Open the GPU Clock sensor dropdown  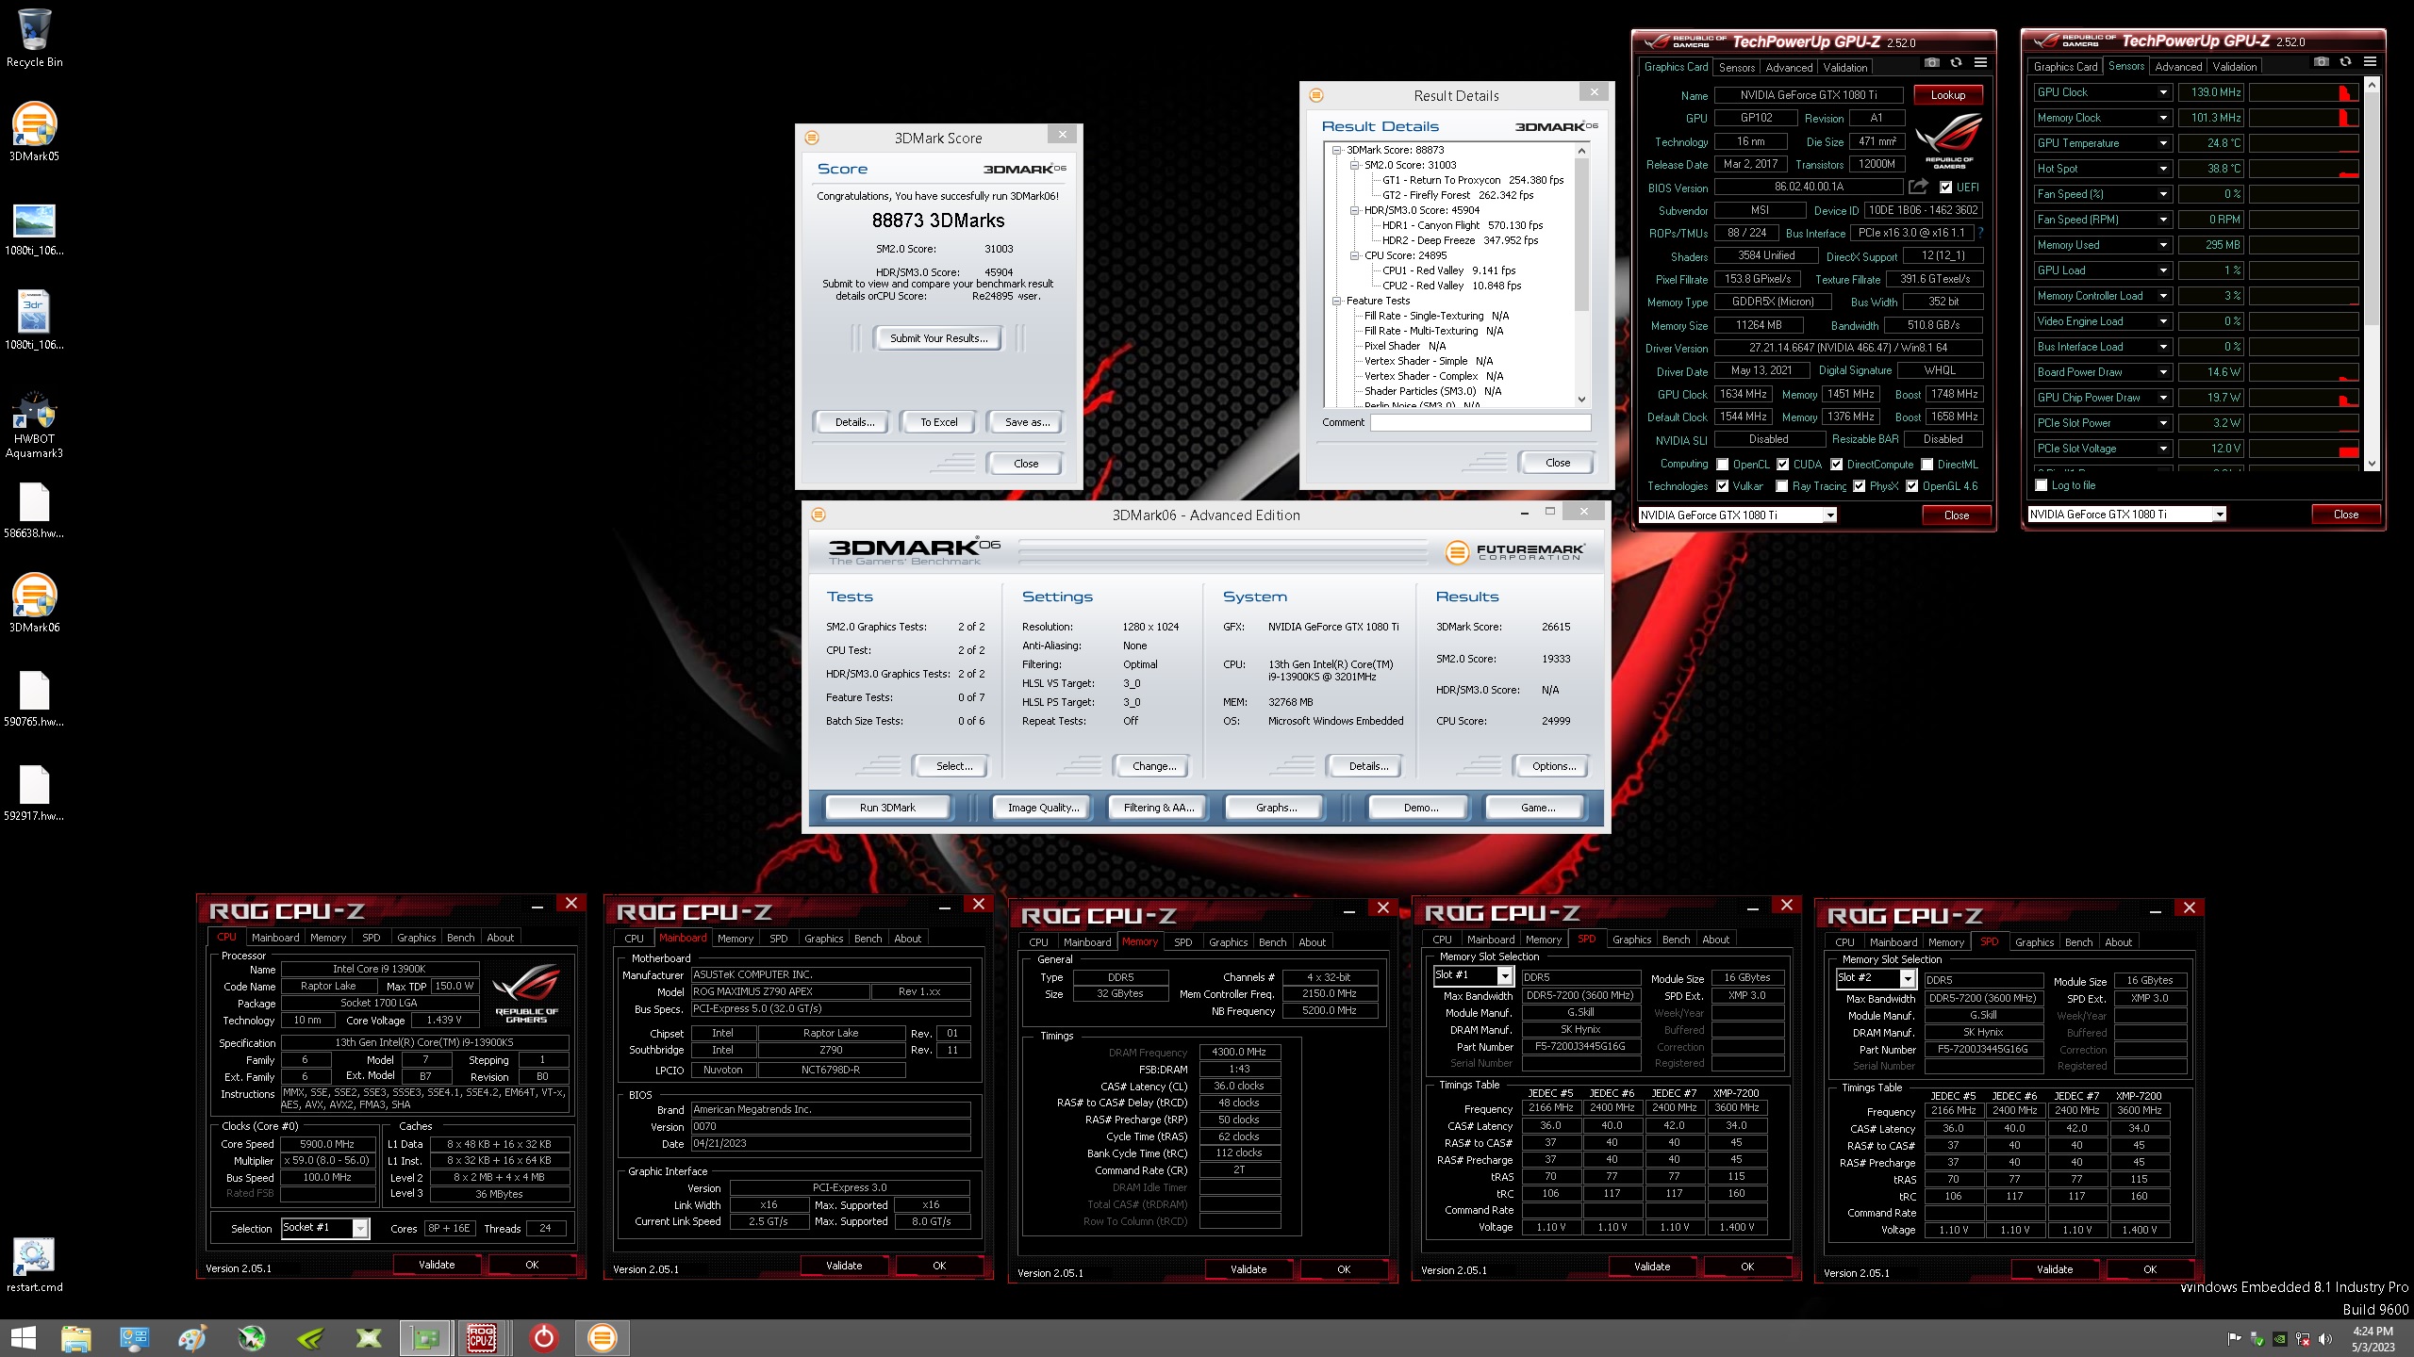pyautogui.click(x=2164, y=92)
